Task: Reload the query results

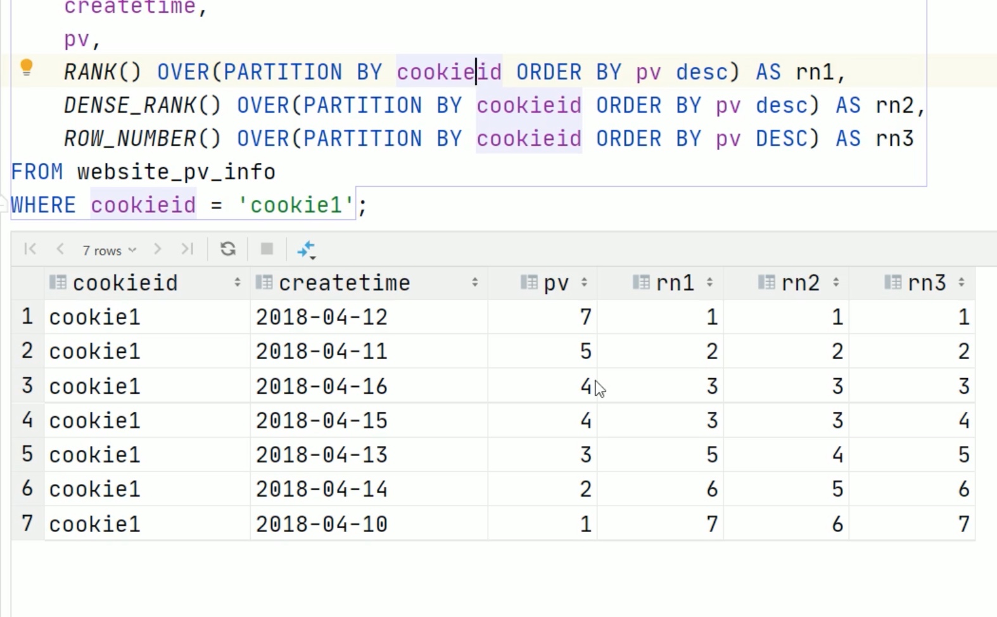Action: (x=228, y=249)
